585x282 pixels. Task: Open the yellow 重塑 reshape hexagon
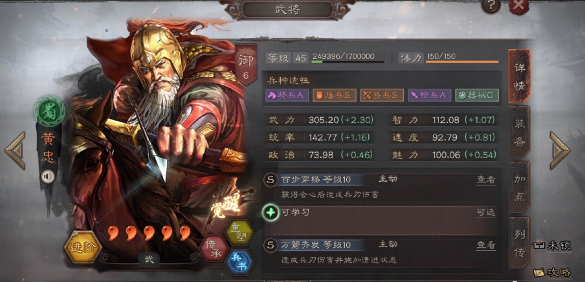coord(239,233)
